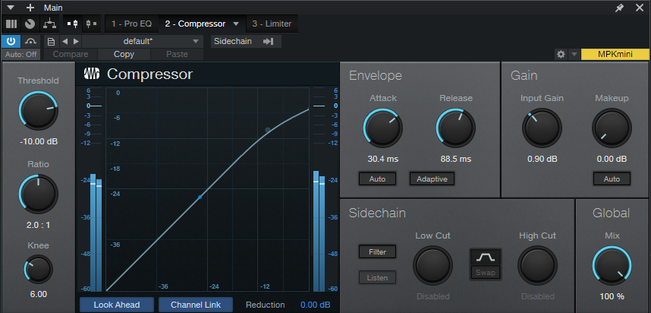The width and height of the screenshot is (651, 313).
Task: Click the 6.00 knee value field
Action: coord(39,294)
